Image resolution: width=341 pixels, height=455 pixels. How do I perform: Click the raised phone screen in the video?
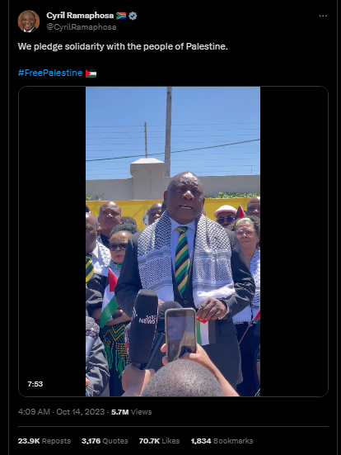point(180,334)
